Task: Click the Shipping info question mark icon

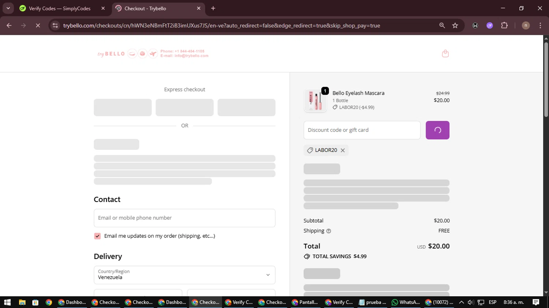Action: [x=329, y=231]
